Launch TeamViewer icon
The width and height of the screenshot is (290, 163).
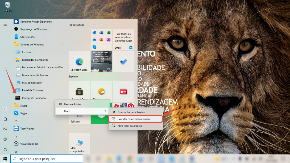[x=16, y=128]
